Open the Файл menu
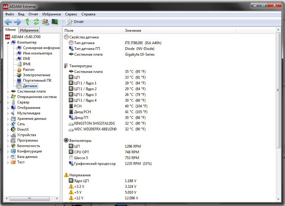 tap(9, 14)
